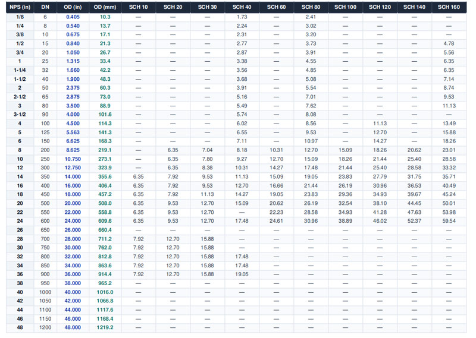Viewport: 476px width, 338px height.
Task: Click the 19.05 value in NPS 36 row
Action: [x=242, y=274]
